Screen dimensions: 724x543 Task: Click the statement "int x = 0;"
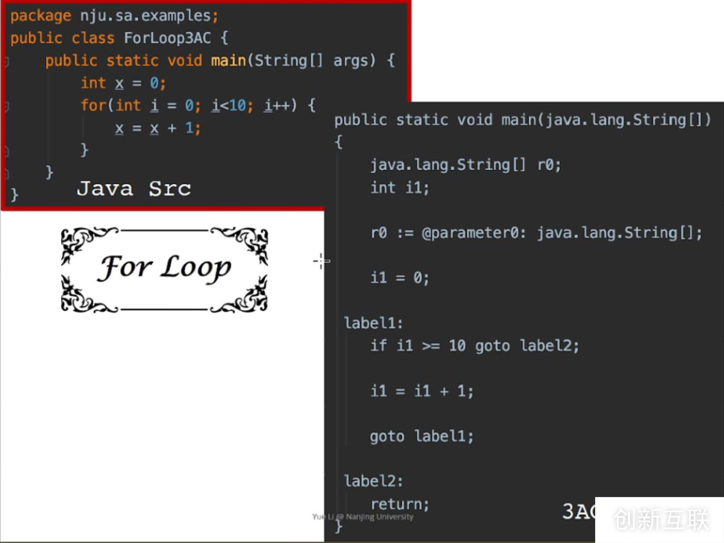coord(123,83)
